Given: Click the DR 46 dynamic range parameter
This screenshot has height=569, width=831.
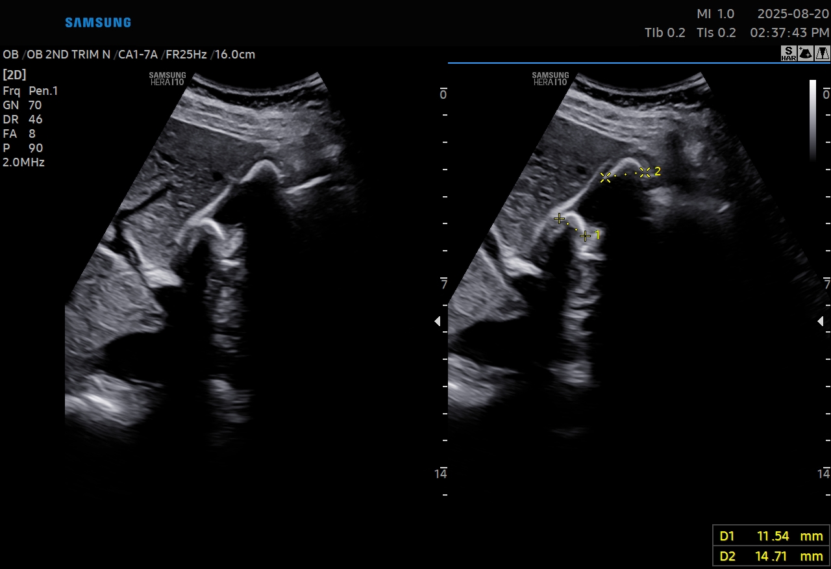Looking at the screenshot, I should [22, 120].
